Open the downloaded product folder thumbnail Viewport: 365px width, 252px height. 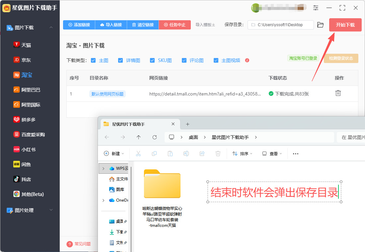[162, 184]
